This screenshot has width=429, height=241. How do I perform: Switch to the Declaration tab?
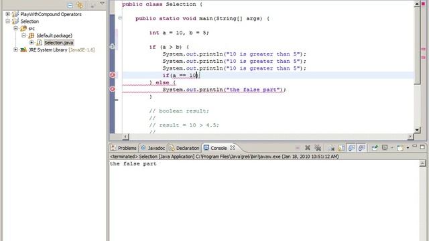[x=184, y=148]
